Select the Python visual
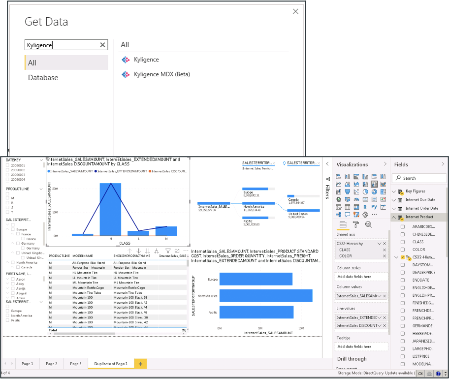449x379 pixels. pos(374,207)
